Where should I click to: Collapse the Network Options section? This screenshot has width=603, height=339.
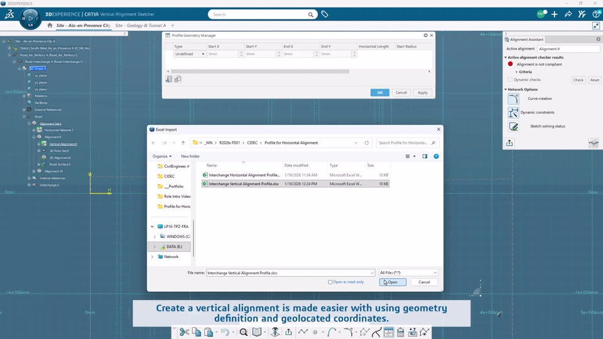click(506, 90)
